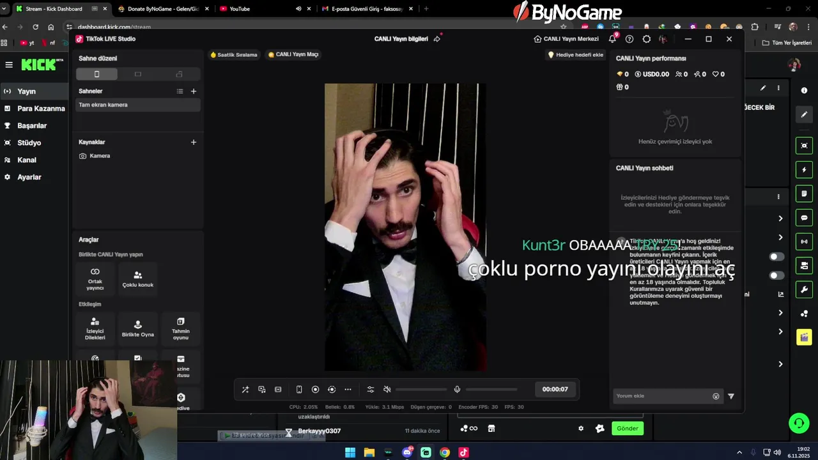Open the help question mark icon

pyautogui.click(x=629, y=39)
